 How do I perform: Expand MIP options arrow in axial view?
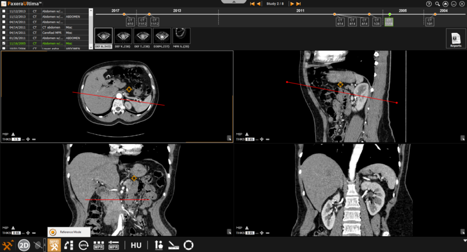[x=13, y=134]
